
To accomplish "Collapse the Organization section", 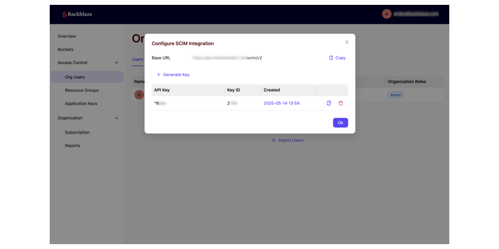I will (116, 118).
